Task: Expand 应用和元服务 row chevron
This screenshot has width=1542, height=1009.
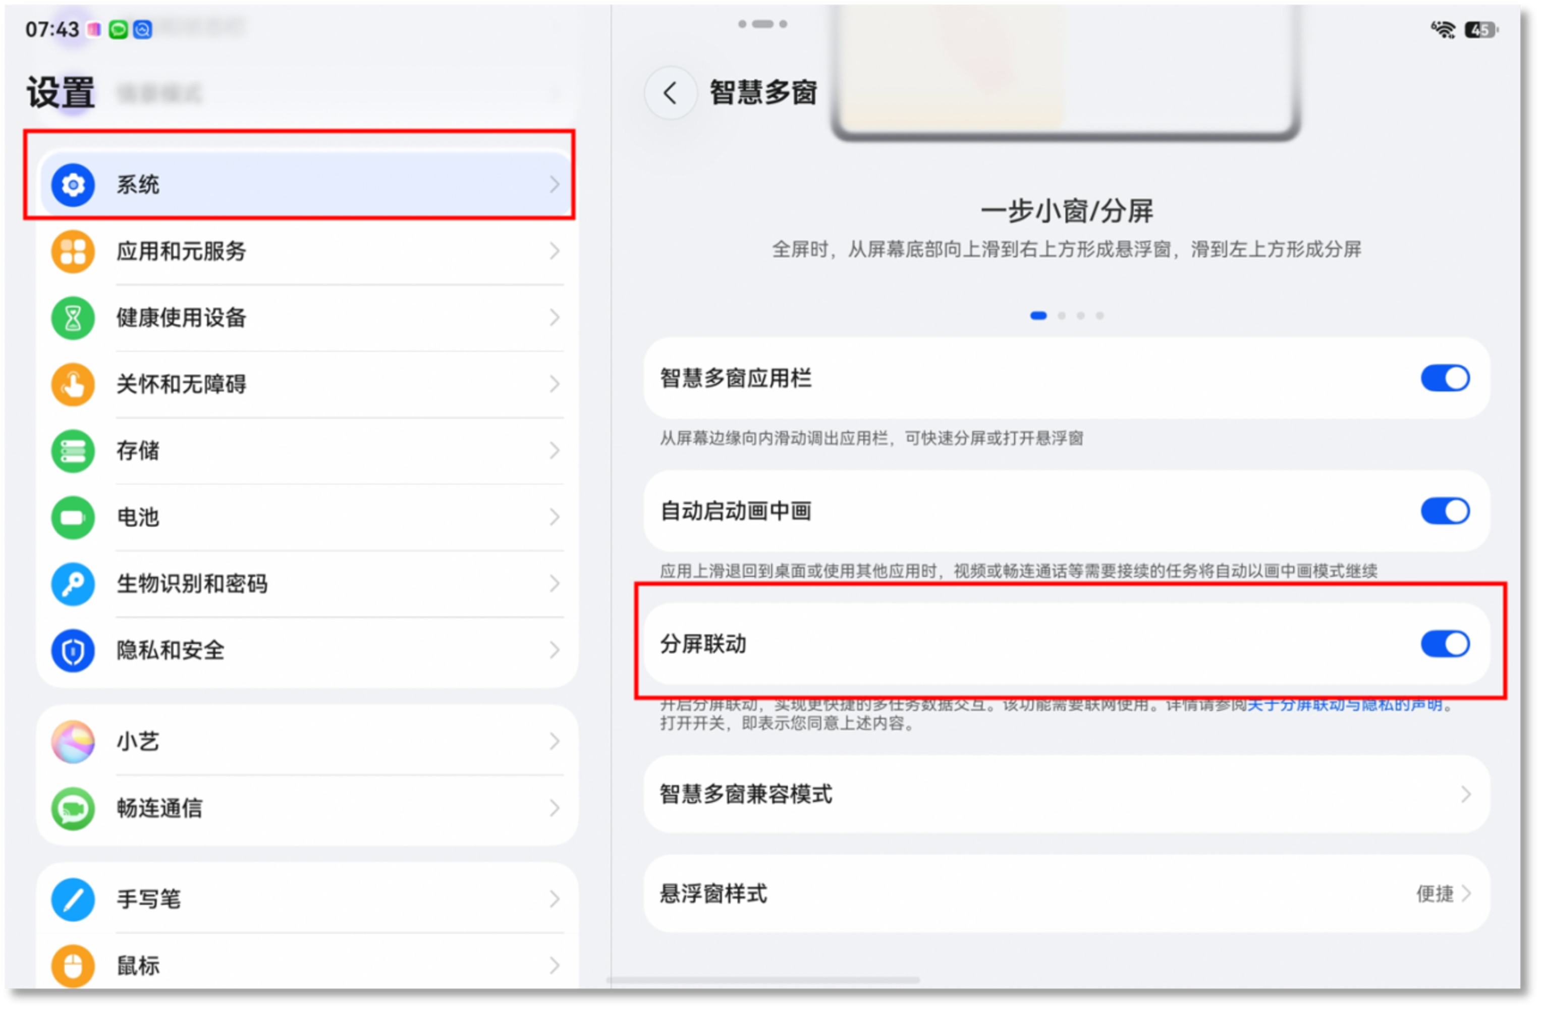Action: click(x=555, y=252)
